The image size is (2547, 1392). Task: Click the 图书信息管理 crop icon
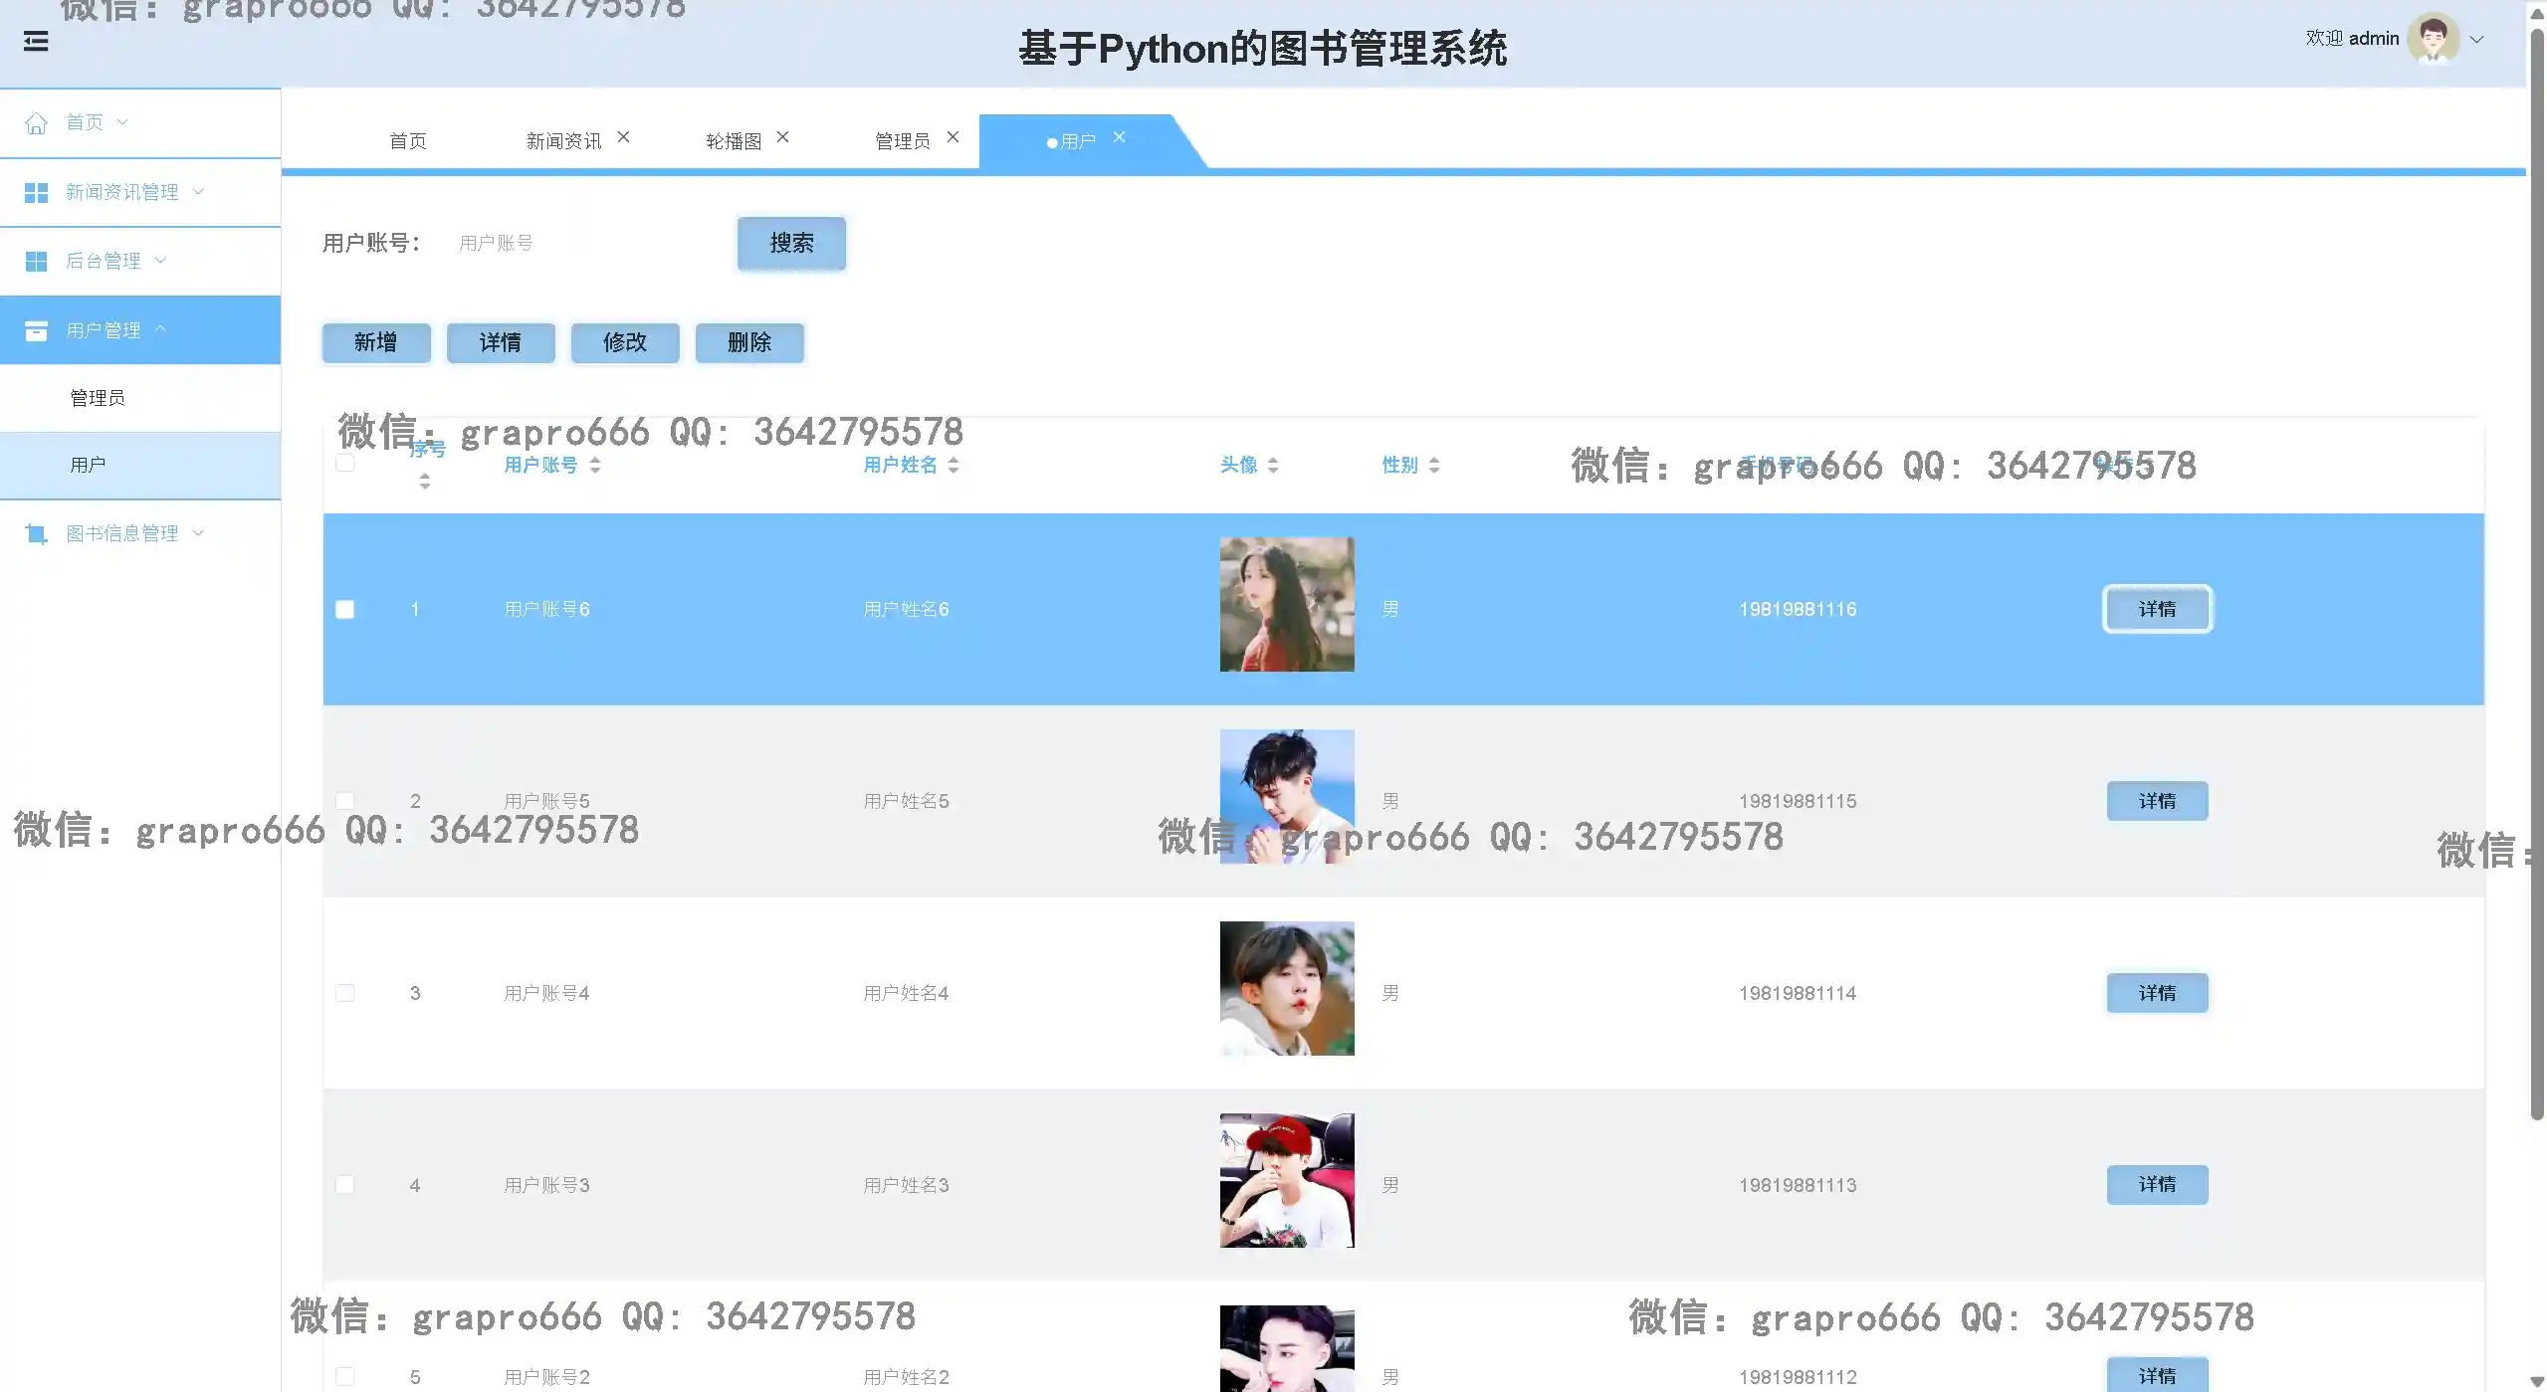[x=36, y=534]
